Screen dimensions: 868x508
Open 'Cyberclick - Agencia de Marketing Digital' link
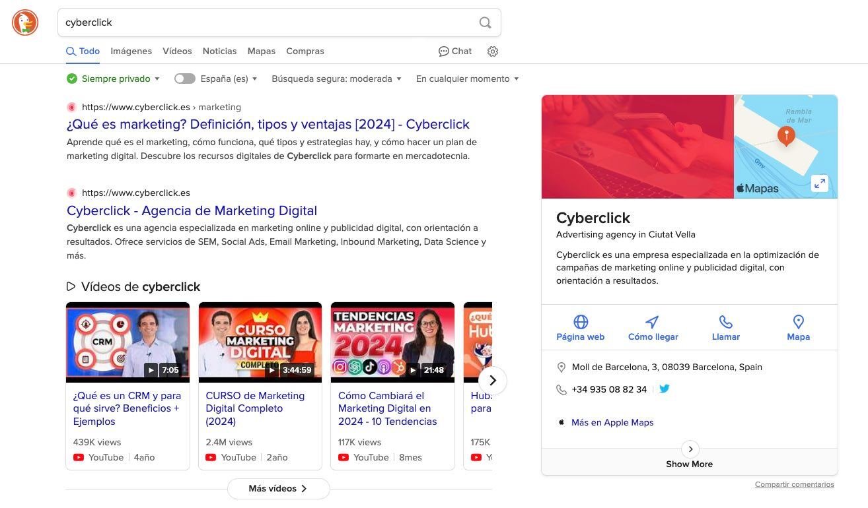[192, 210]
